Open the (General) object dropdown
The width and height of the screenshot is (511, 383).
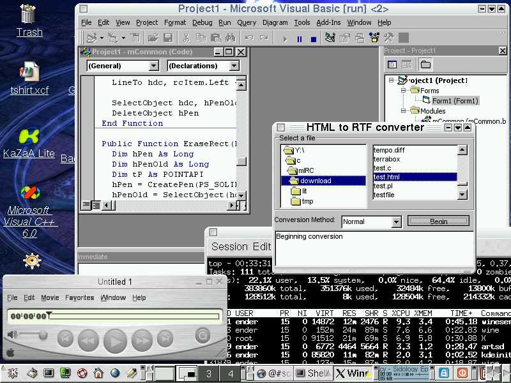coord(153,66)
